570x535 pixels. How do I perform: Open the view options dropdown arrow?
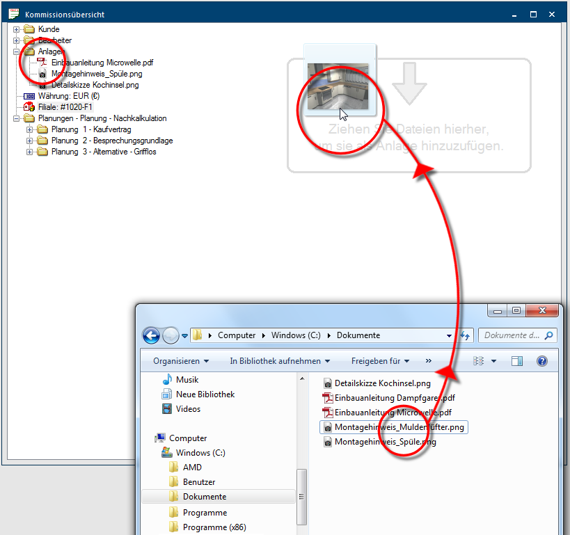[x=493, y=361]
